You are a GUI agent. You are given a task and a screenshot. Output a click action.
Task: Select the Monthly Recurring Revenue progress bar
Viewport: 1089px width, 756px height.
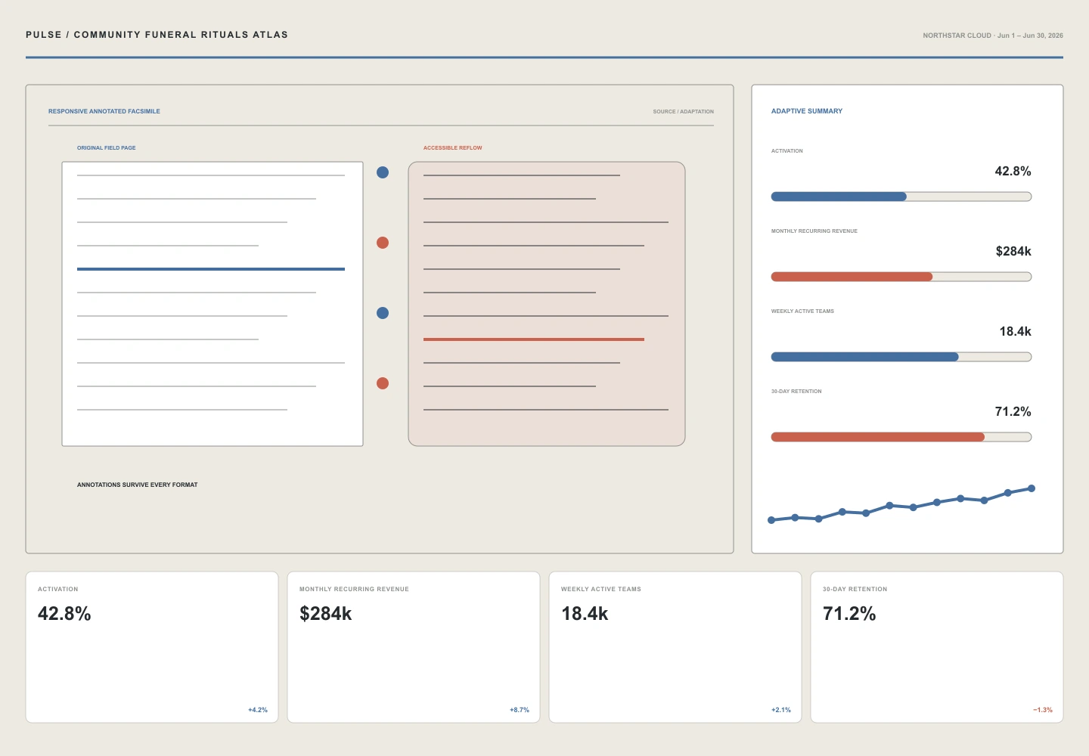click(901, 277)
